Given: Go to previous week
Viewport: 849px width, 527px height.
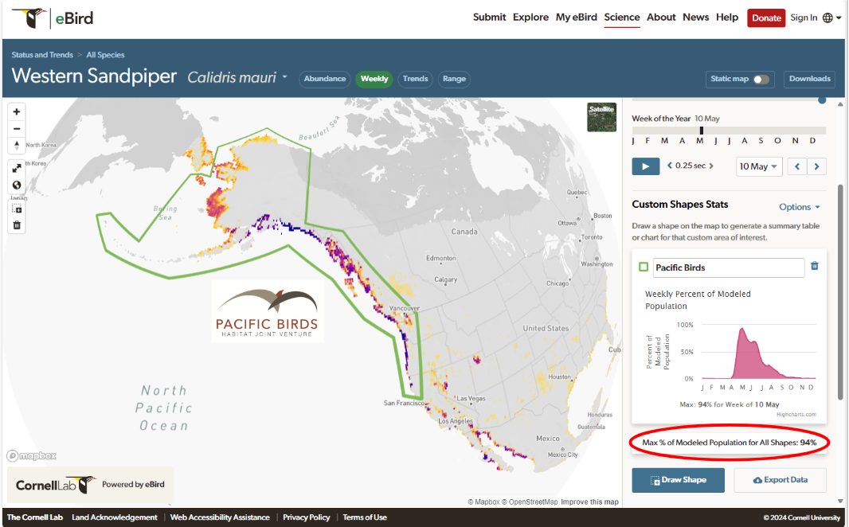Looking at the screenshot, I should coord(797,166).
